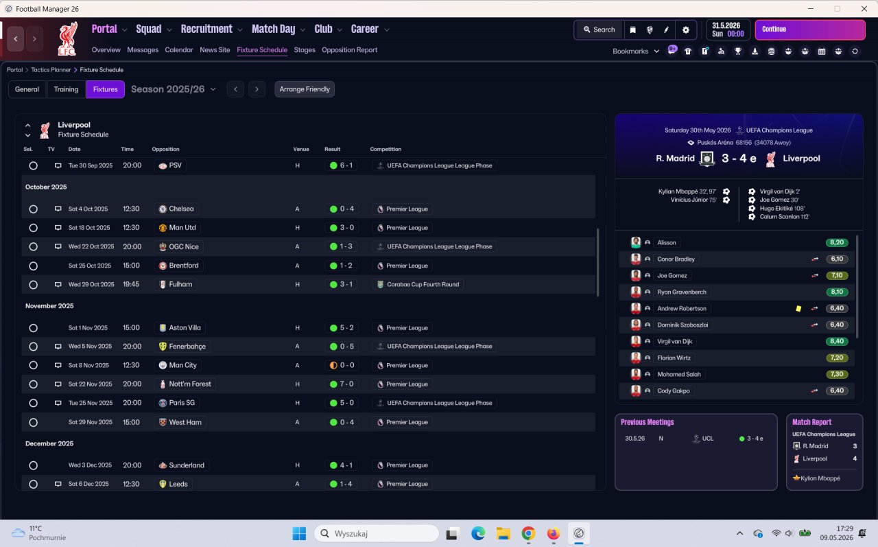Image resolution: width=878 pixels, height=547 pixels.
Task: Expand the Squad menu chevron
Action: (169, 30)
